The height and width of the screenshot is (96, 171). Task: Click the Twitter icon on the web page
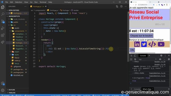coord(144,44)
